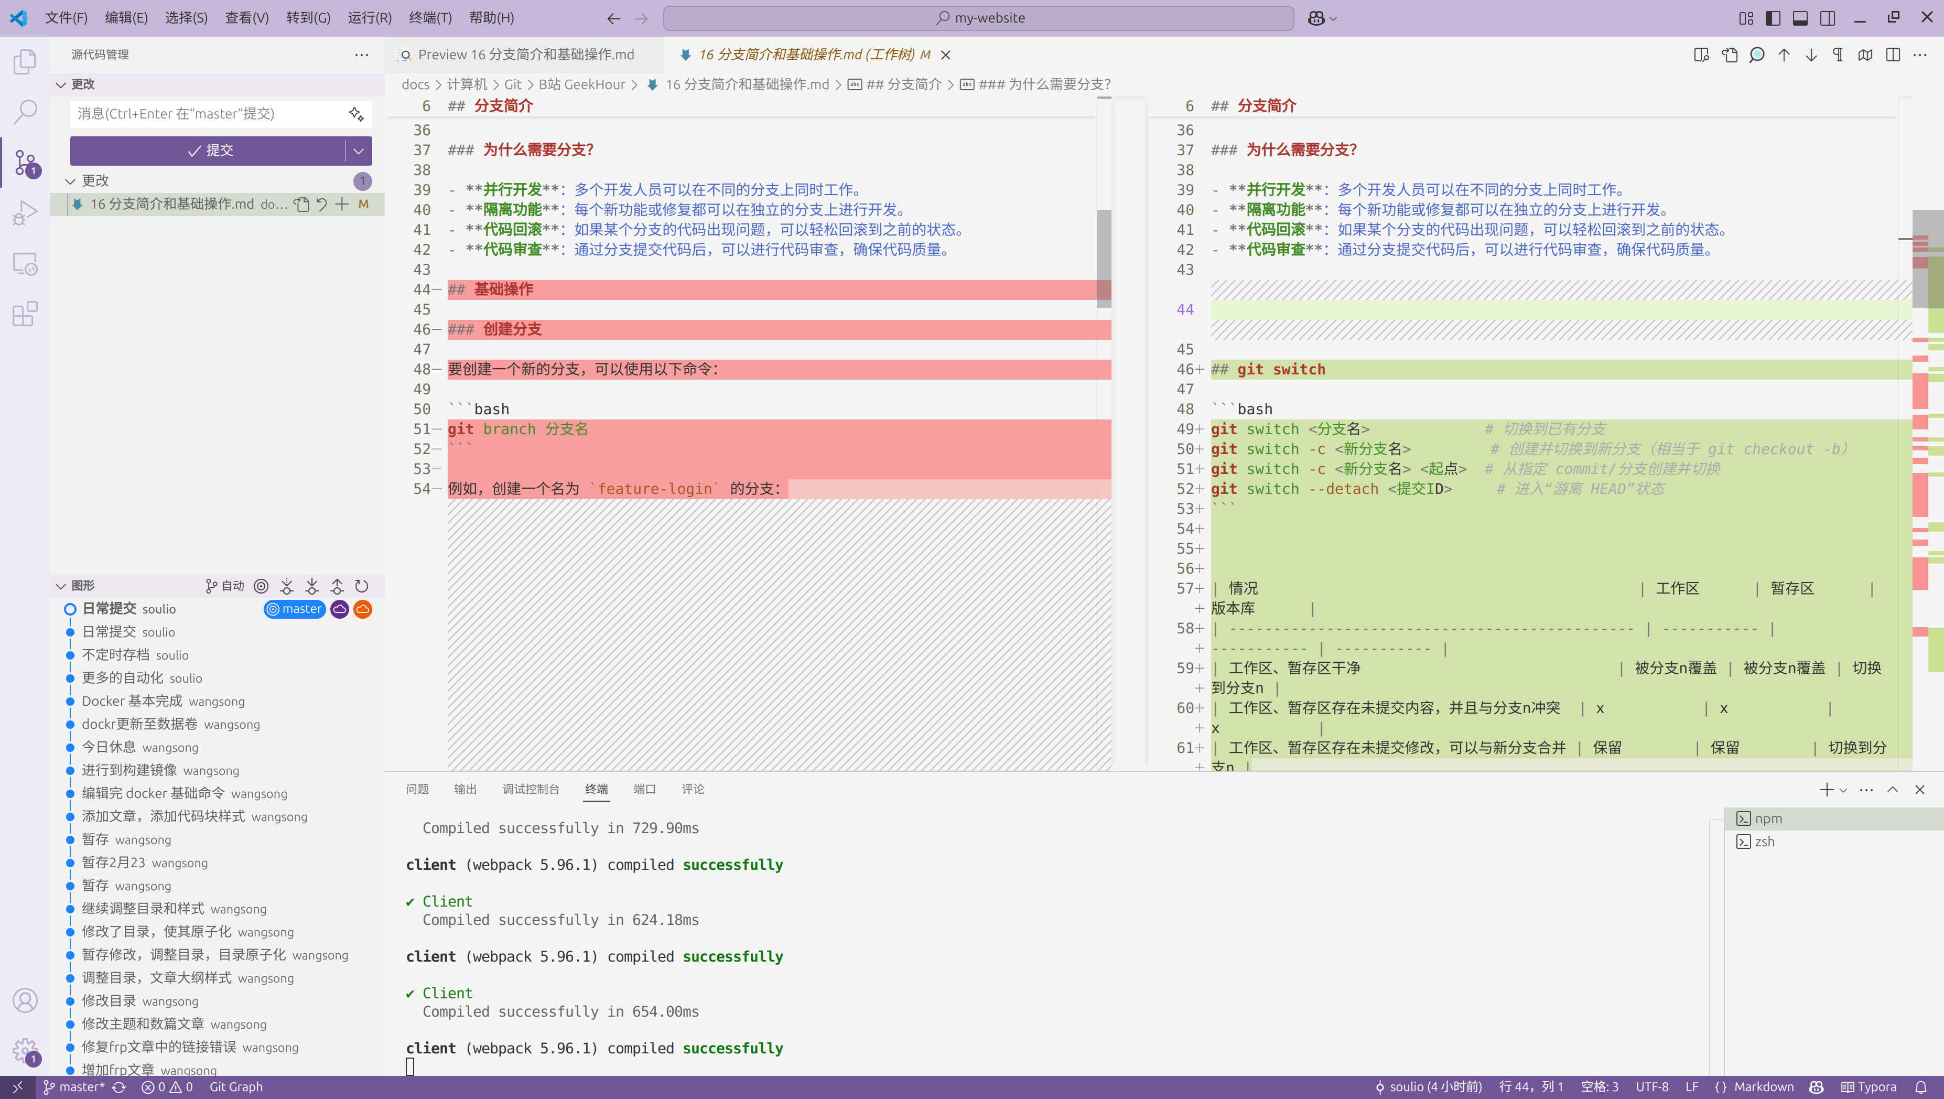The image size is (1944, 1099).
Task: Go to next change arrow
Action: [1811, 55]
